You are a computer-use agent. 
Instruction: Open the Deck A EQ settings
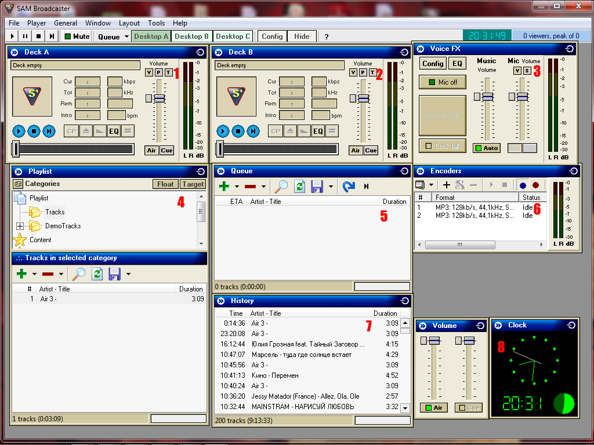[114, 132]
